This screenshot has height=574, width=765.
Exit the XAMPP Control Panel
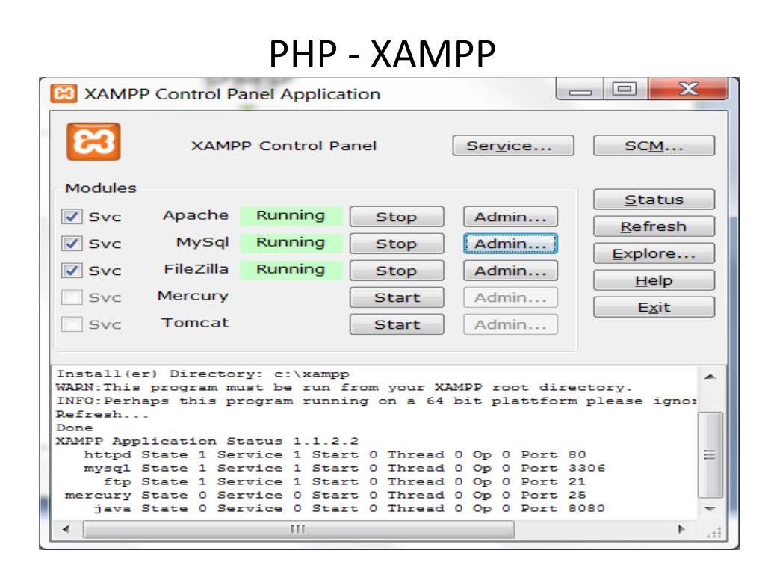pos(654,307)
